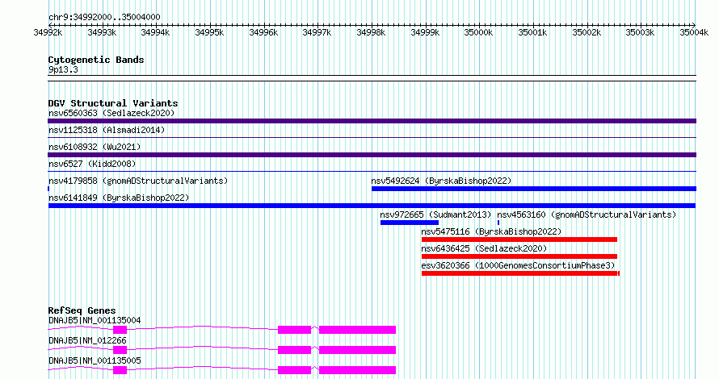
Task: Click the 9p13.3 cytogenetic band label
Action: click(x=63, y=69)
